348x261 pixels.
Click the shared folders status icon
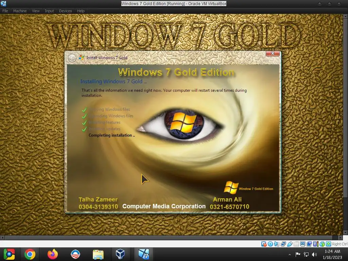(296, 244)
